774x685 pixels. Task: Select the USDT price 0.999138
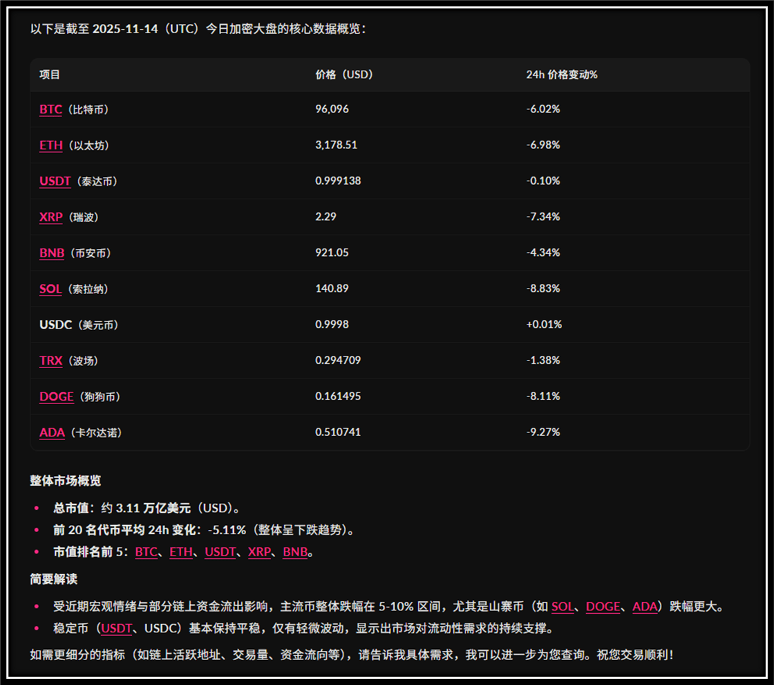[x=338, y=181]
